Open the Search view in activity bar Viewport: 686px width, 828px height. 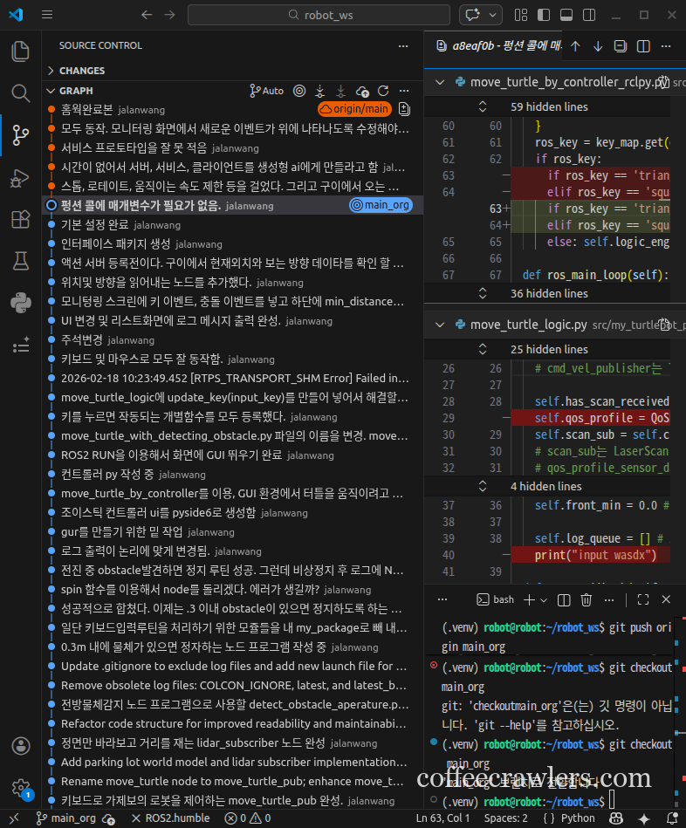[20, 92]
